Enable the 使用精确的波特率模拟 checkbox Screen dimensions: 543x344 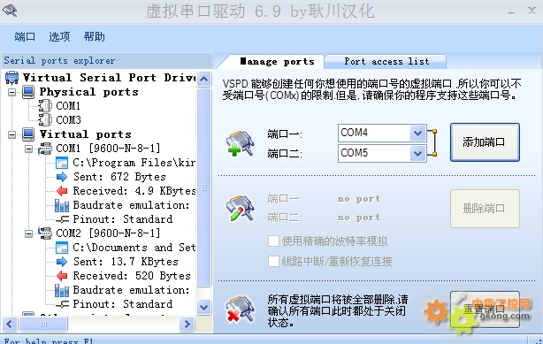(273, 241)
